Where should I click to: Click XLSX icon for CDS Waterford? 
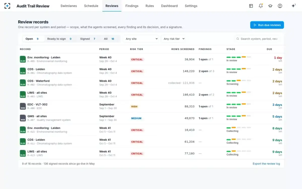click(x=23, y=83)
